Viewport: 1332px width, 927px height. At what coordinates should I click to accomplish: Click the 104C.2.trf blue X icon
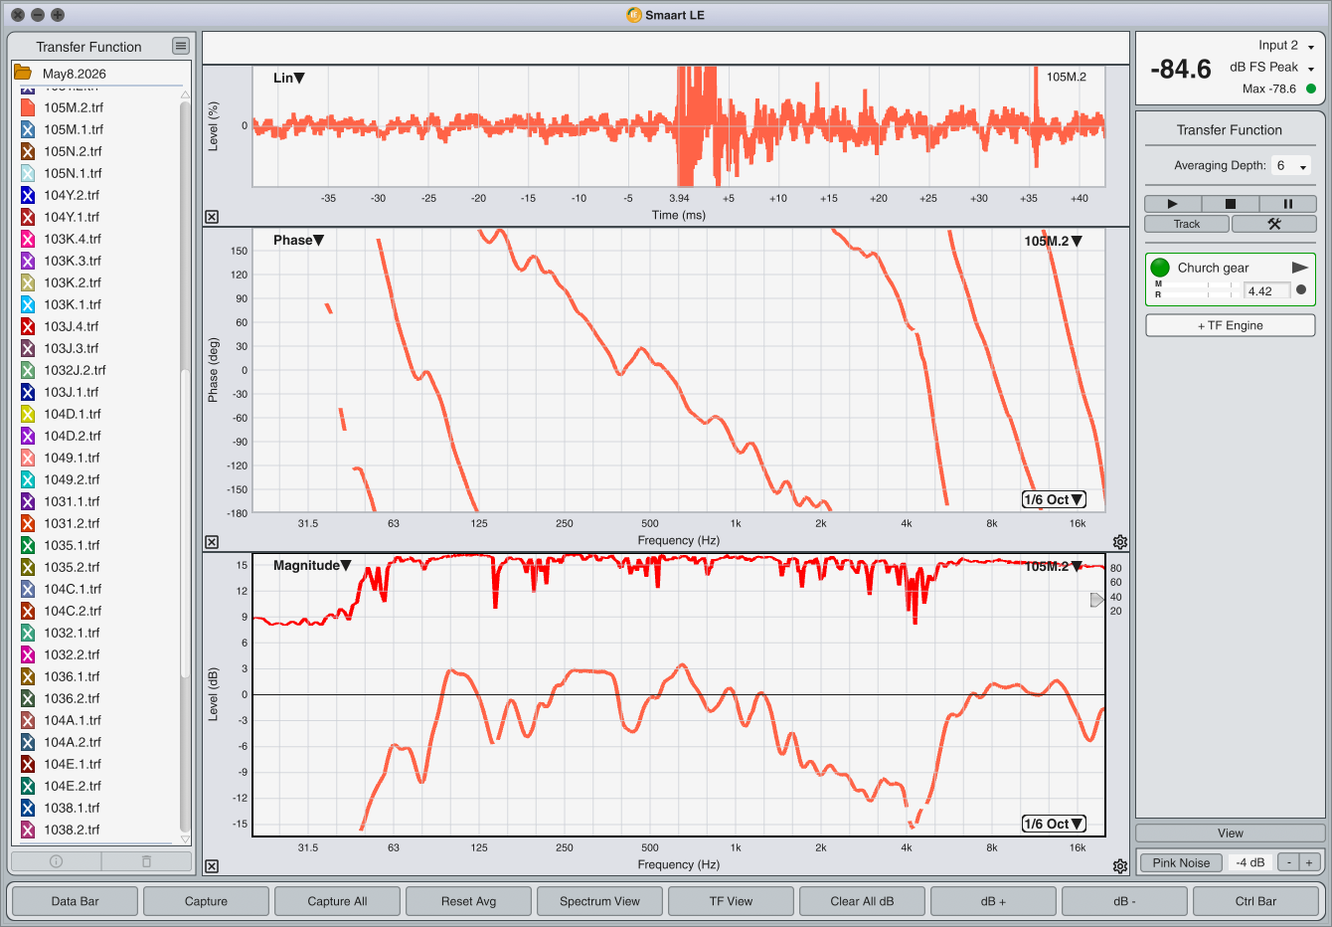(x=28, y=611)
